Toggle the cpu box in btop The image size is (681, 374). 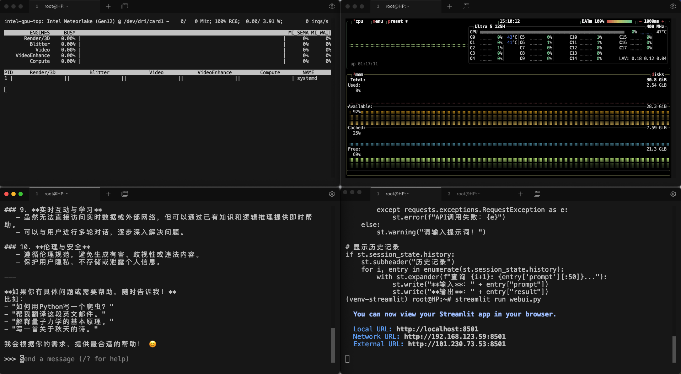359,21
